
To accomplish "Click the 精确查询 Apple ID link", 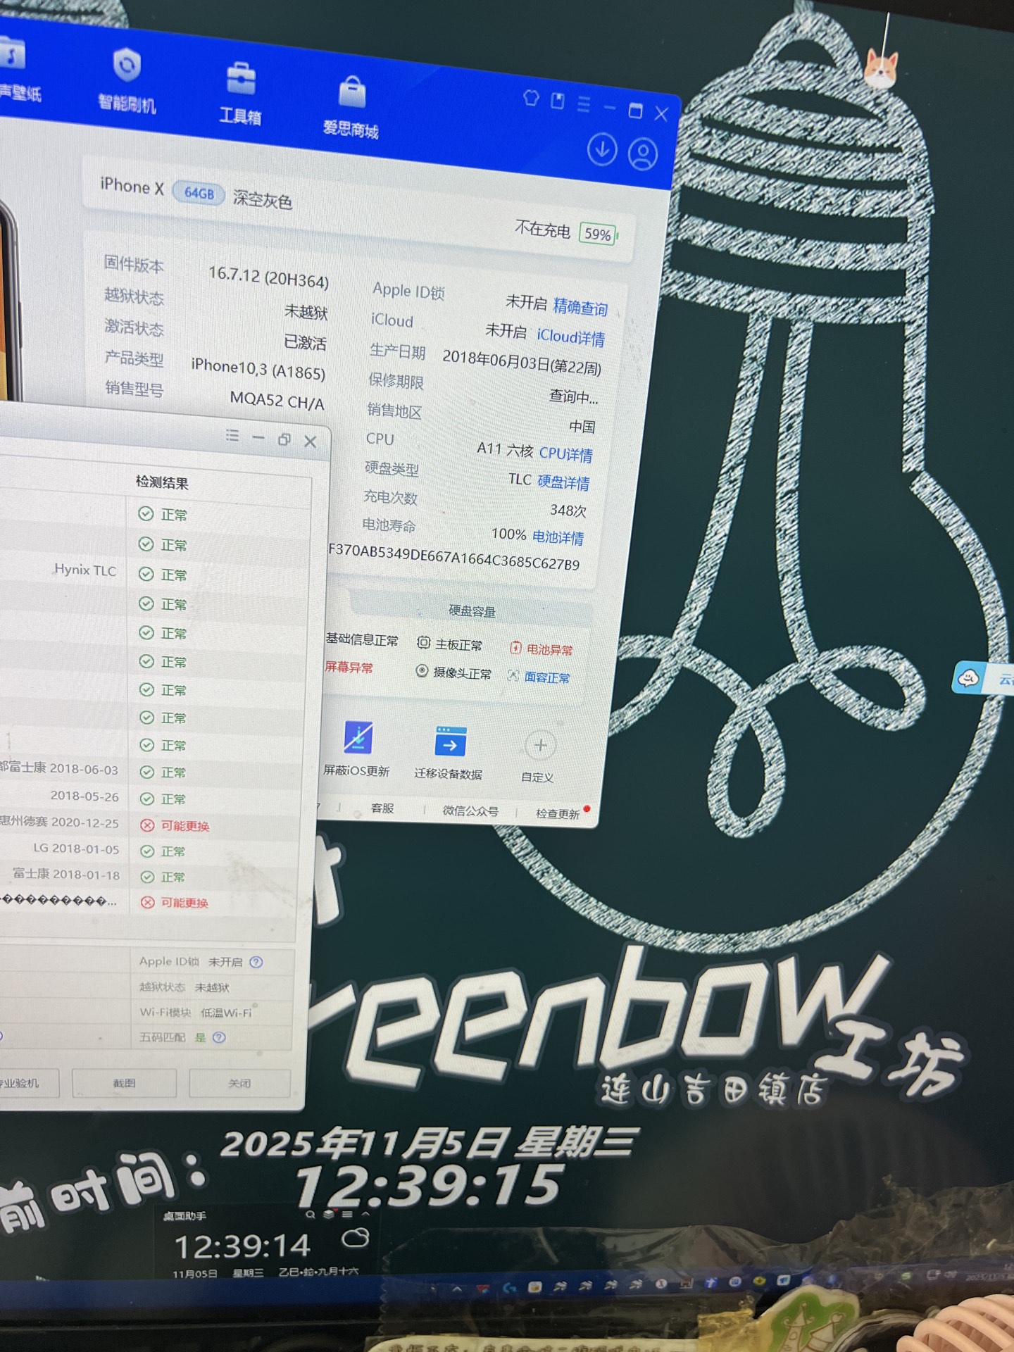I will pos(580,308).
